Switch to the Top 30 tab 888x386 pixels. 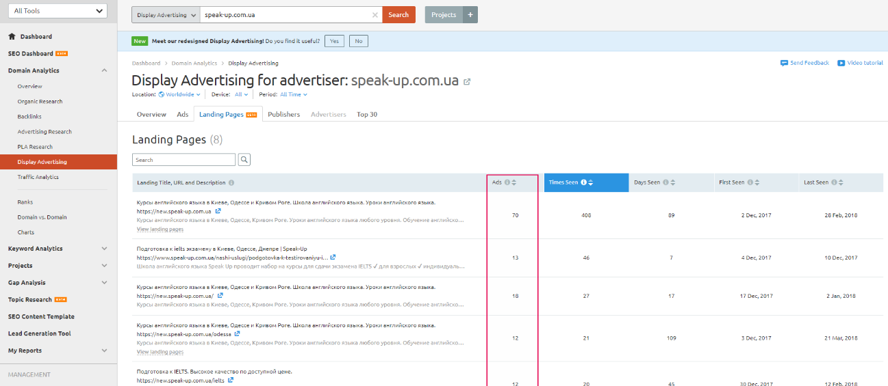click(367, 114)
